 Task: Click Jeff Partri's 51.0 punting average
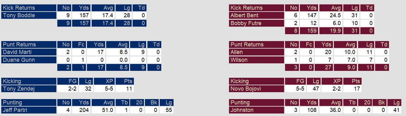103,110
